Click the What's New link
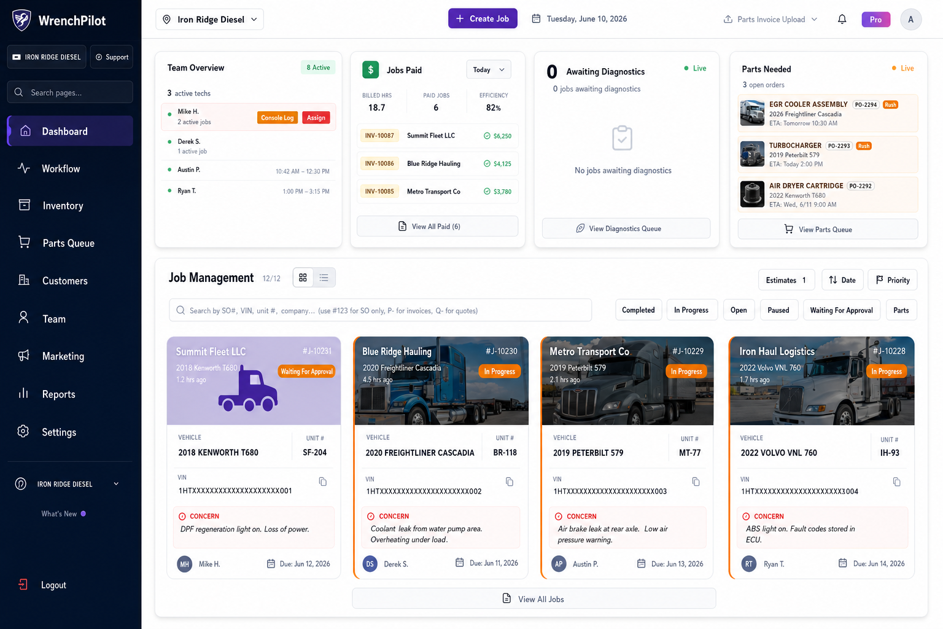This screenshot has height=629, width=943. [59, 514]
